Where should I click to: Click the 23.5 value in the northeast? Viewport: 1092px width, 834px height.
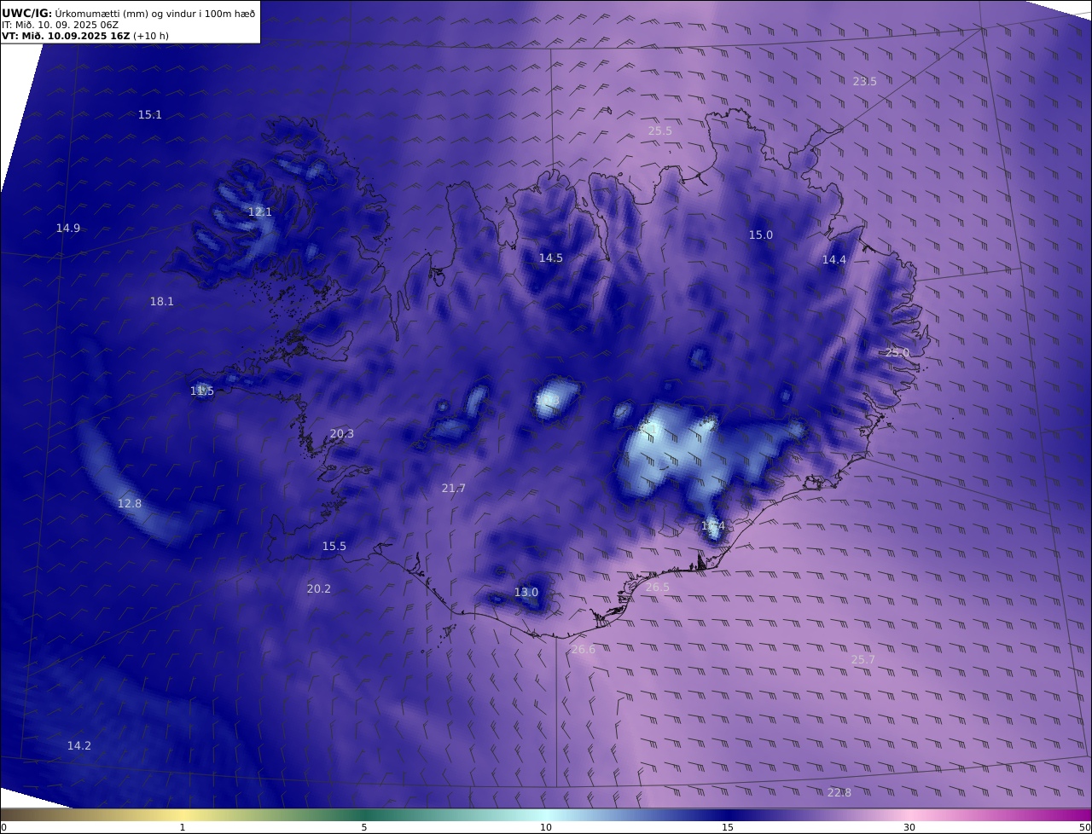[865, 81]
